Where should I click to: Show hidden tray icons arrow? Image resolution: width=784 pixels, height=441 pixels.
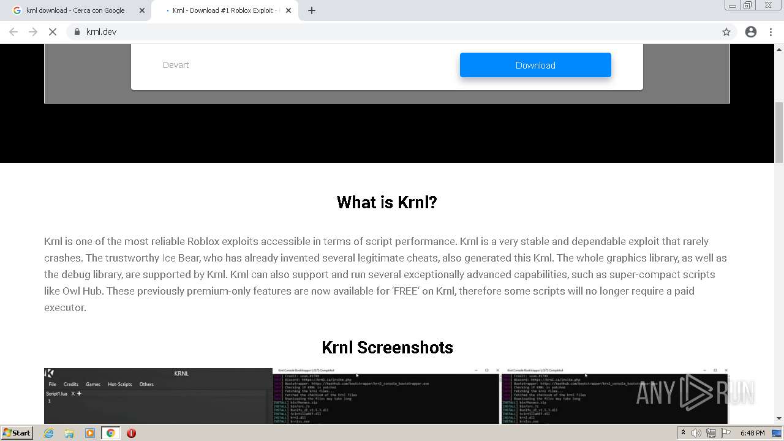[683, 433]
